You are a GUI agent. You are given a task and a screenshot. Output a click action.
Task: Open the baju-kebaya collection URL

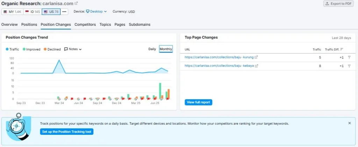[219, 66]
